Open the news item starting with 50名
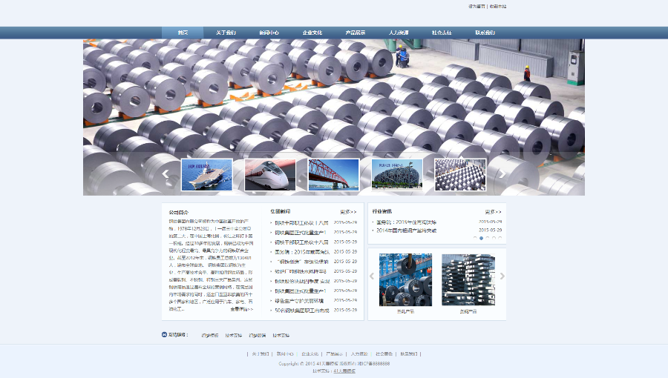The image size is (668, 378). tap(302, 311)
